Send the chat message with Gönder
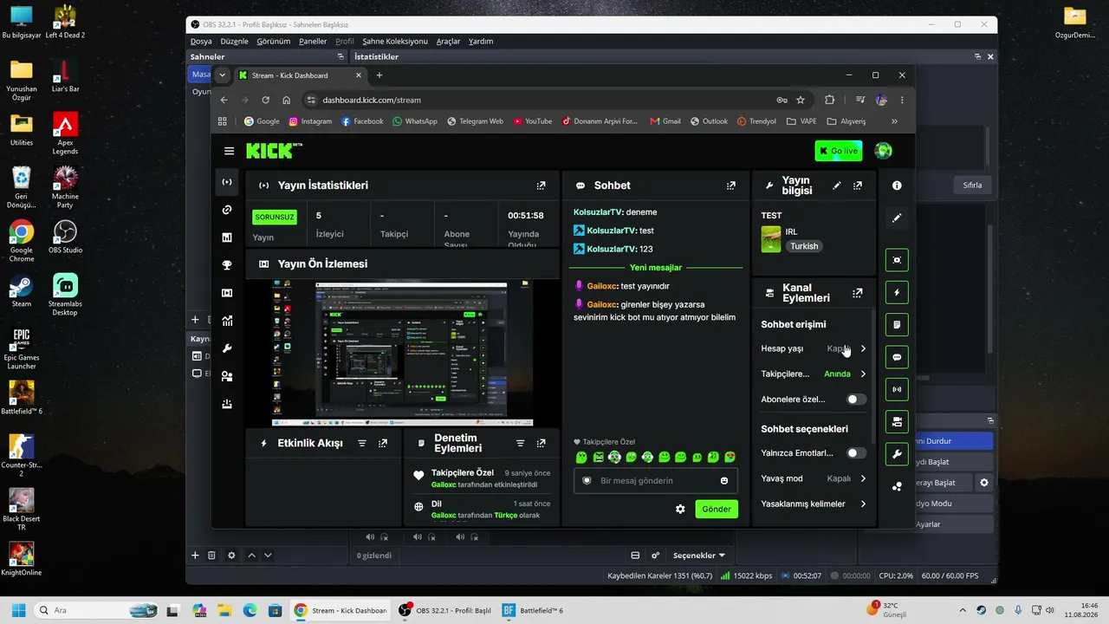Viewport: 1109px width, 624px height. tap(717, 509)
